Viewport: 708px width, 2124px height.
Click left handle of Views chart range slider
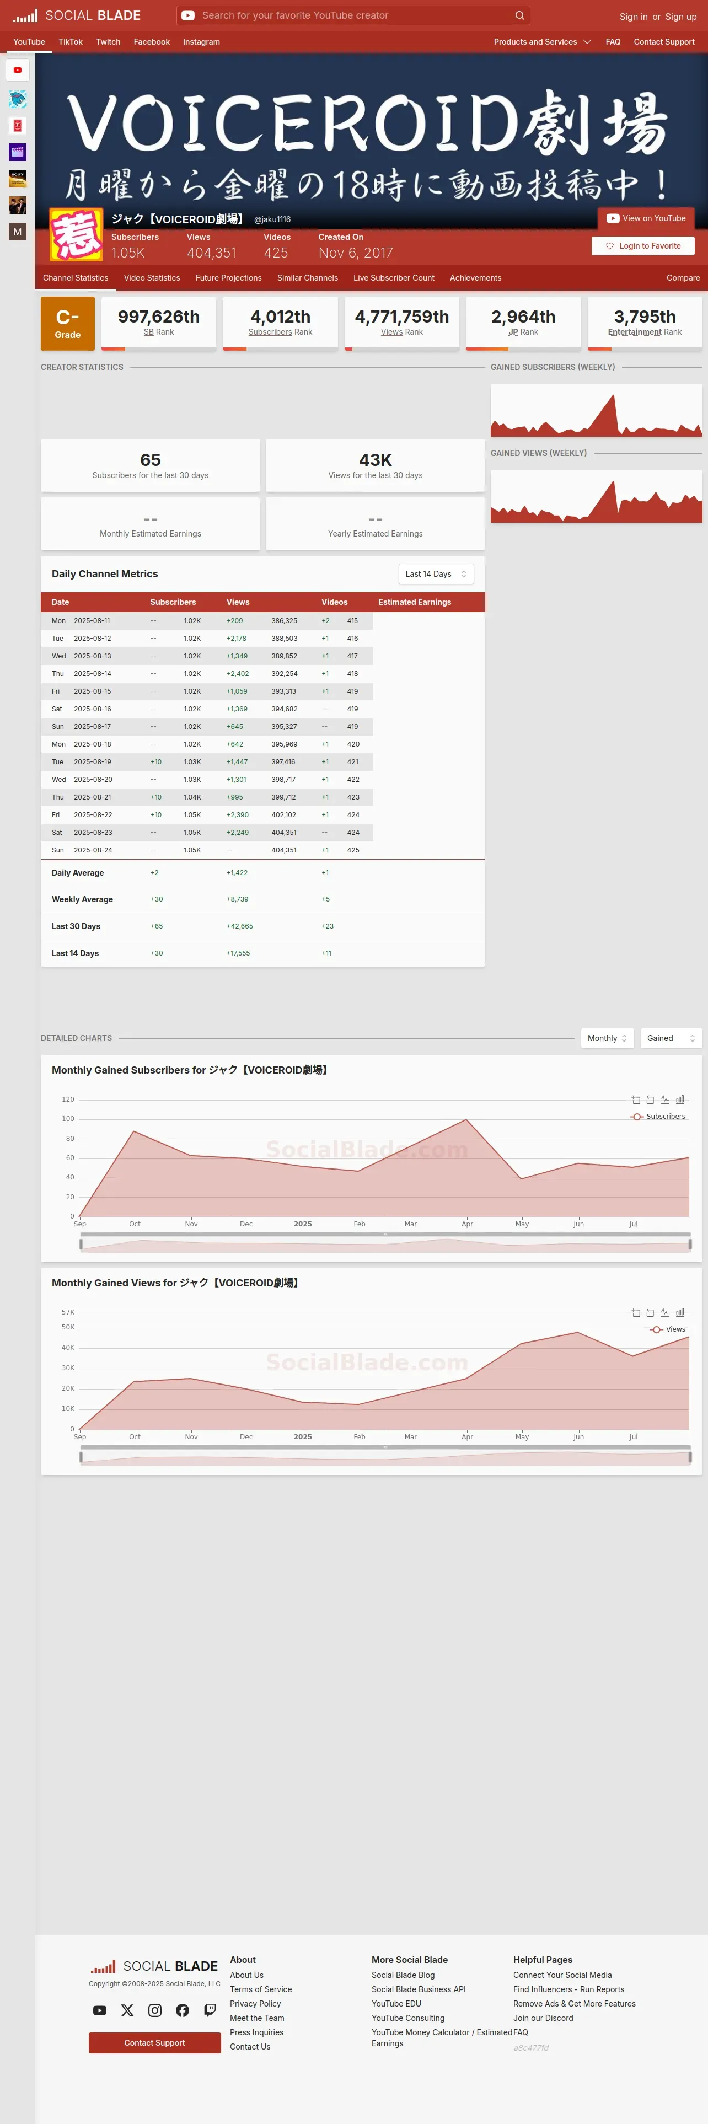81,1457
